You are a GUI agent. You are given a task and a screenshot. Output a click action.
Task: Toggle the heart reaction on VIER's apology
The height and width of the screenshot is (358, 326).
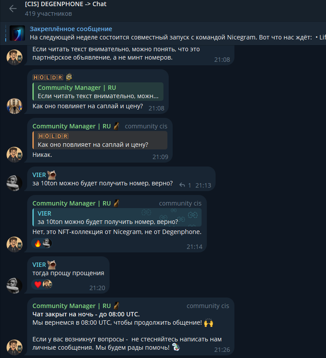(x=38, y=284)
